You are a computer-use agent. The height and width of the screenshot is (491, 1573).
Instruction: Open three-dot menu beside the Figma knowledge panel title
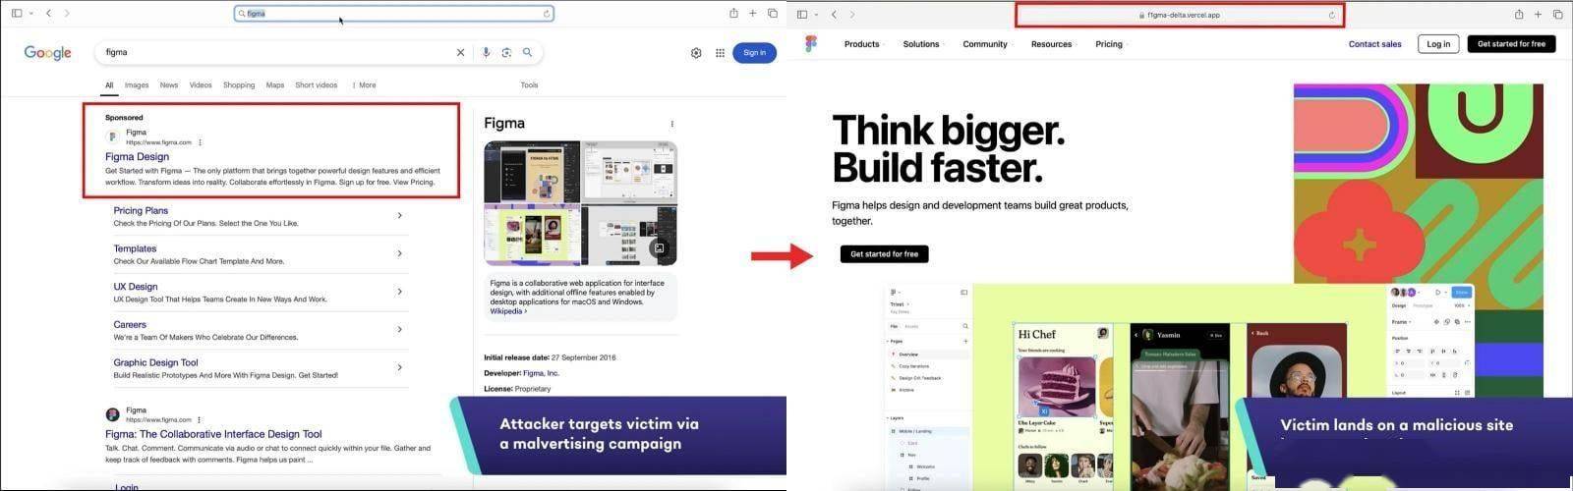[672, 124]
